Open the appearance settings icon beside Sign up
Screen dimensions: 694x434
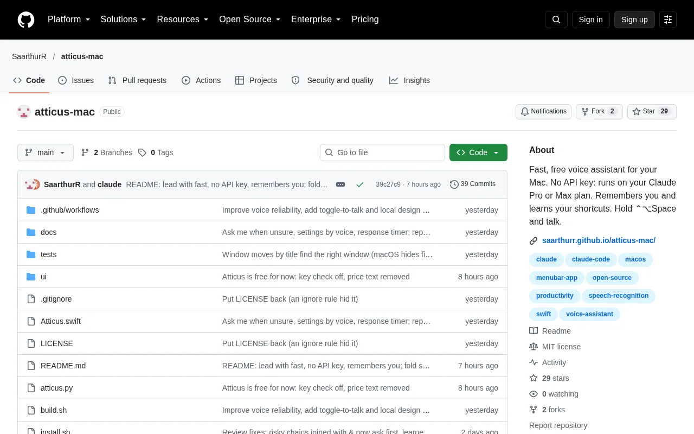click(668, 20)
